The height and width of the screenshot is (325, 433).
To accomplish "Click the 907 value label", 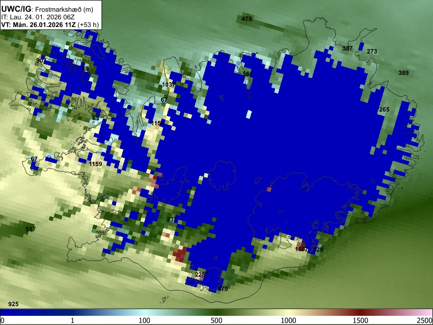I will tap(41, 61).
